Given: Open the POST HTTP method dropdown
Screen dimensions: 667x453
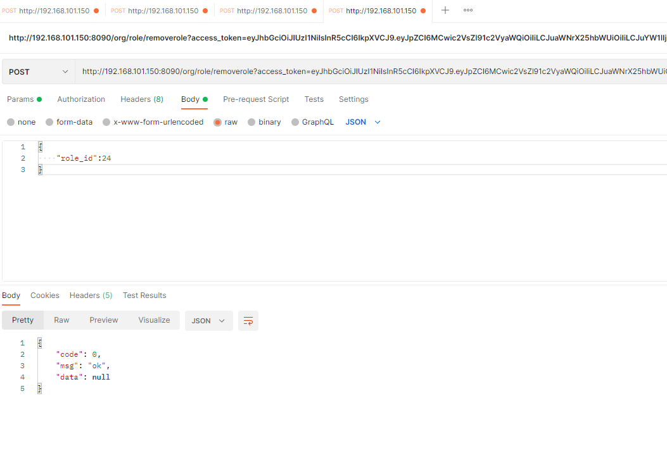Looking at the screenshot, I should pyautogui.click(x=38, y=72).
